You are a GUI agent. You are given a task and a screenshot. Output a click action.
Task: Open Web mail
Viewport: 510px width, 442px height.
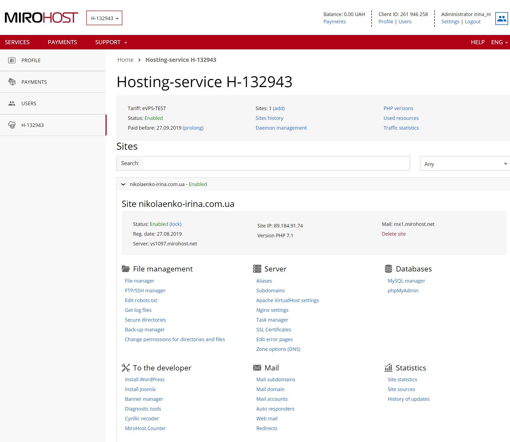(x=267, y=418)
